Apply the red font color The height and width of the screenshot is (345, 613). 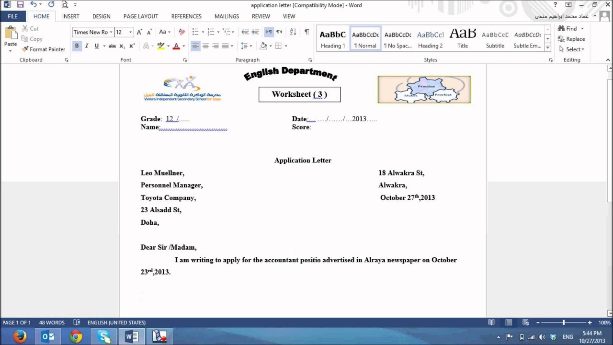click(176, 46)
